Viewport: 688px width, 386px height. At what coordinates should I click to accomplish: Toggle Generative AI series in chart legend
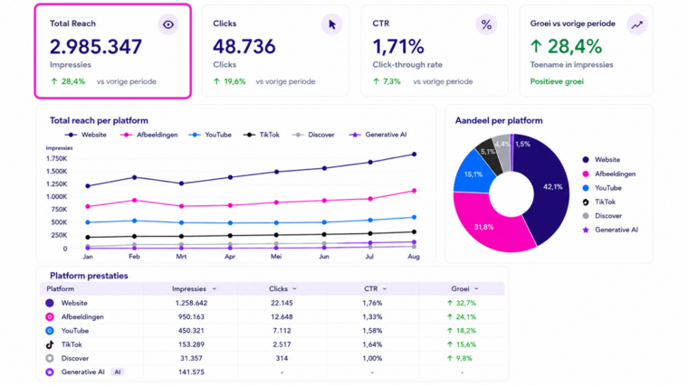tap(377, 135)
